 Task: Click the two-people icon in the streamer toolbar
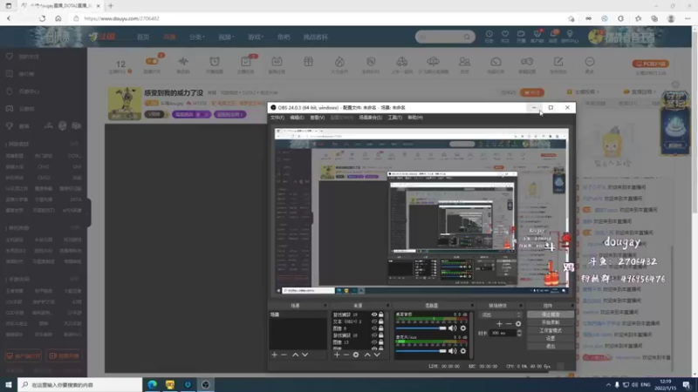(x=464, y=61)
